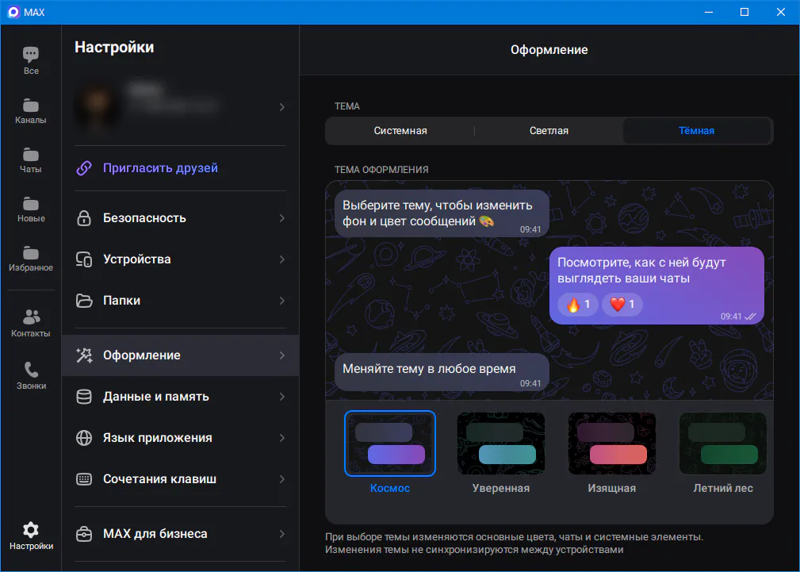Open MAX для бизнеса menu item
800x572 pixels.
(180, 534)
